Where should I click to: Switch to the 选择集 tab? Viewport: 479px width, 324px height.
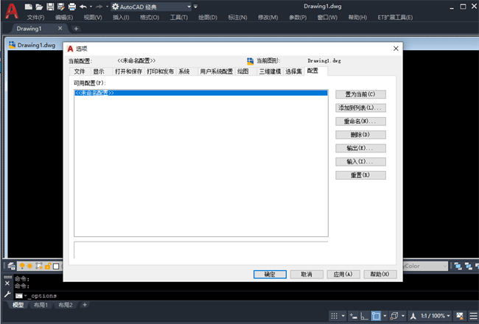click(293, 71)
